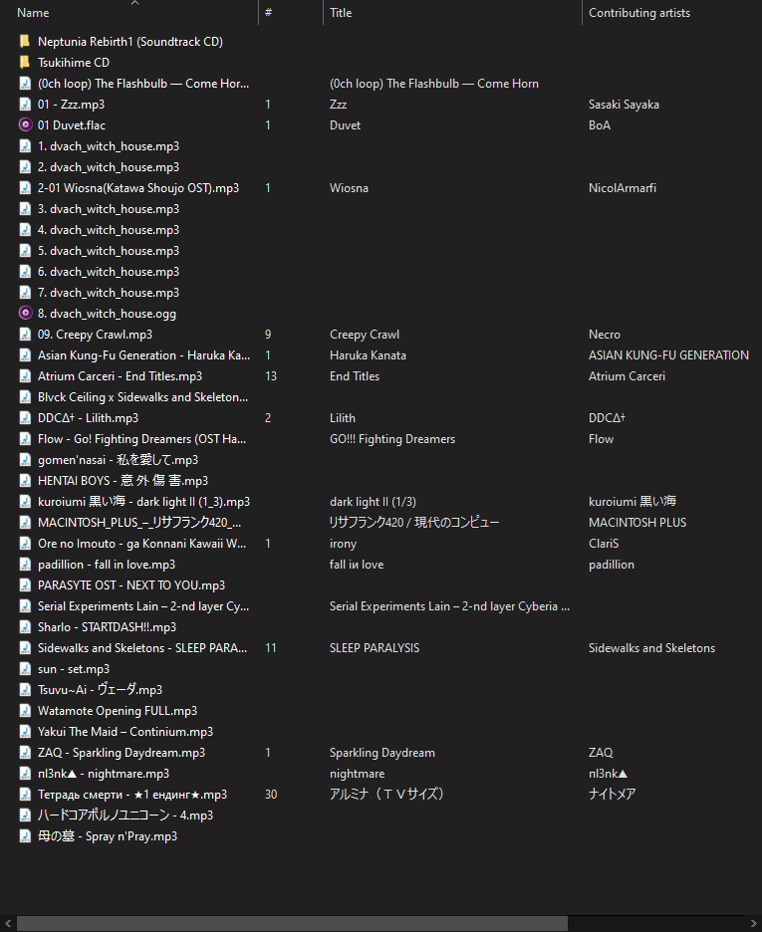762x932 pixels.
Task: Click the Tsuvu~Ai mp3 file icon
Action: tap(25, 689)
